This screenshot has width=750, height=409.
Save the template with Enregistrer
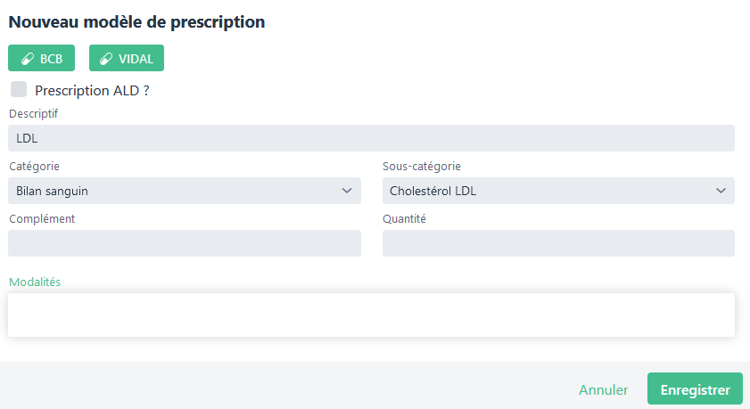click(x=695, y=390)
